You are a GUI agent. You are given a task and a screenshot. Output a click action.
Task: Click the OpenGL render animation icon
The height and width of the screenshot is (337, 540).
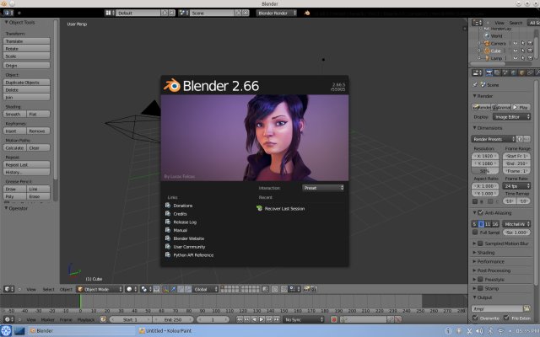[314, 289]
